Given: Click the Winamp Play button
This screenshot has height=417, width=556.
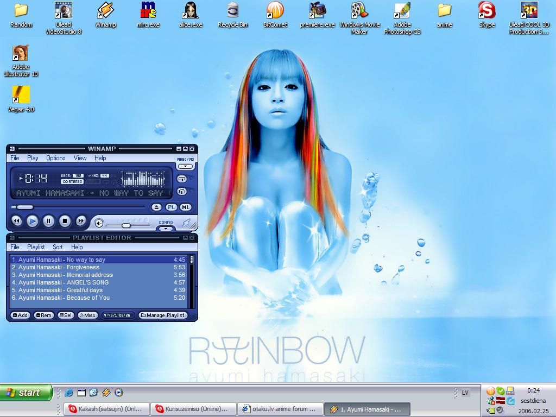Looking at the screenshot, I should tap(32, 222).
